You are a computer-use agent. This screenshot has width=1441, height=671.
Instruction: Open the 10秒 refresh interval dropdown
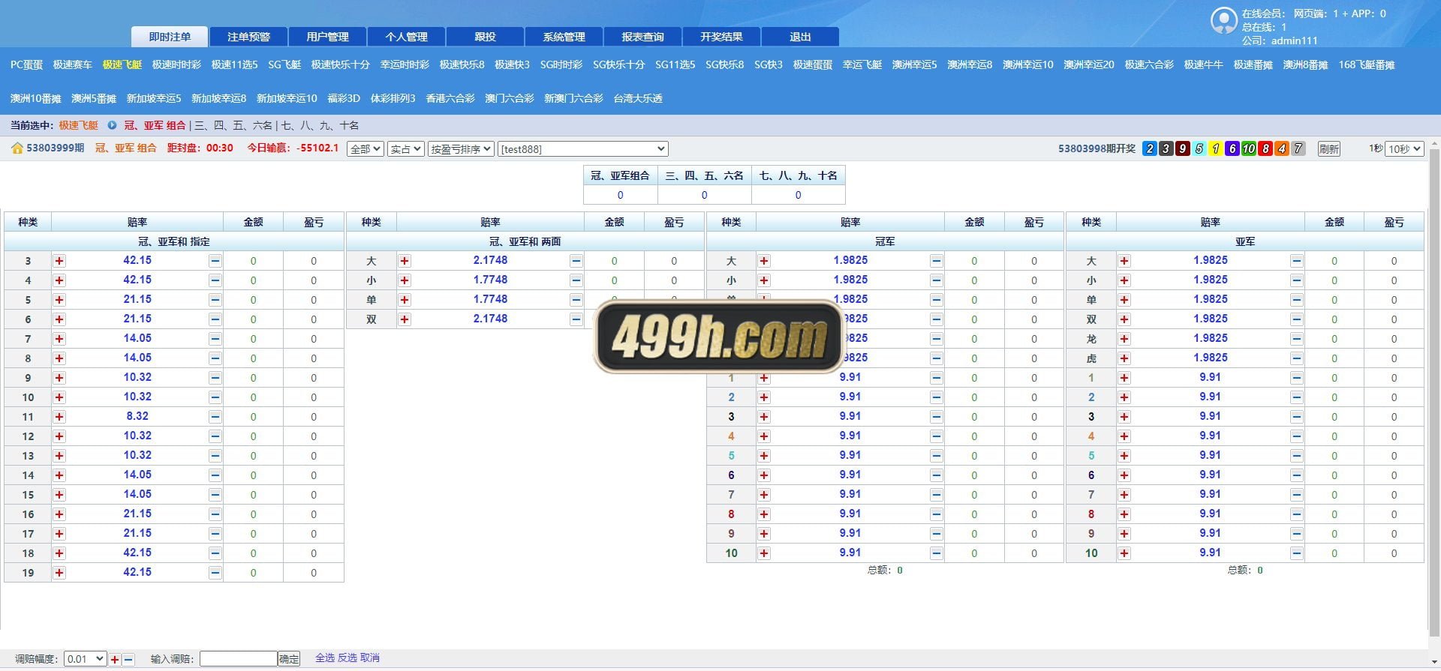pos(1405,149)
